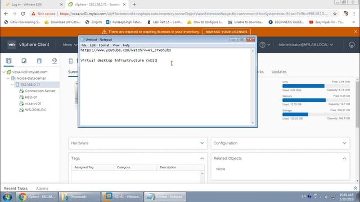Image resolution: width=360 pixels, height=202 pixels.
Task: Dismiss the expired licenses warning banner
Action: 355,31
